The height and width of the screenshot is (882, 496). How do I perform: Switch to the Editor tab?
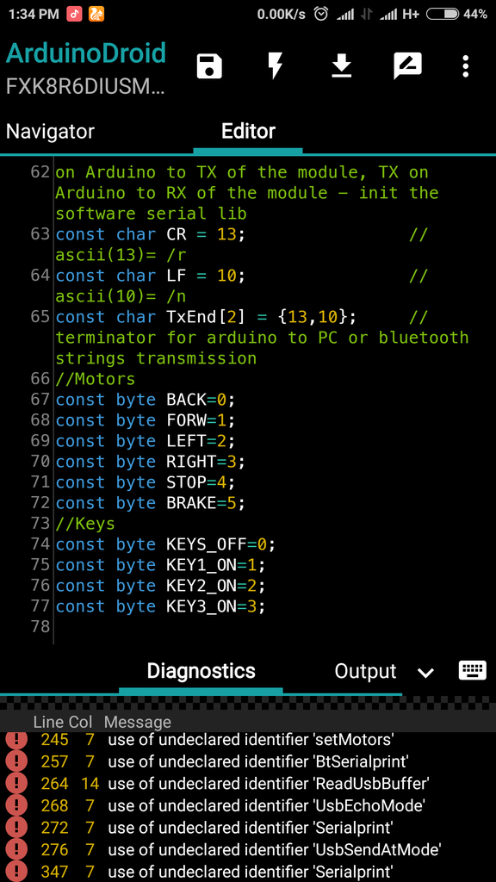[x=248, y=132]
